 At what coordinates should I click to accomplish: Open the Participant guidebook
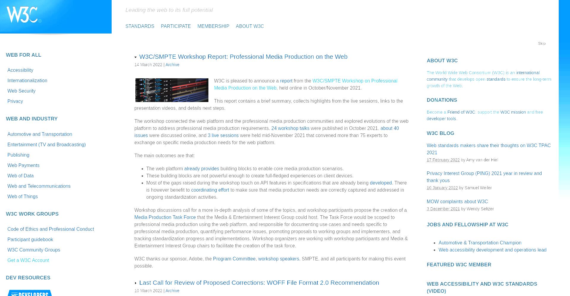30,239
